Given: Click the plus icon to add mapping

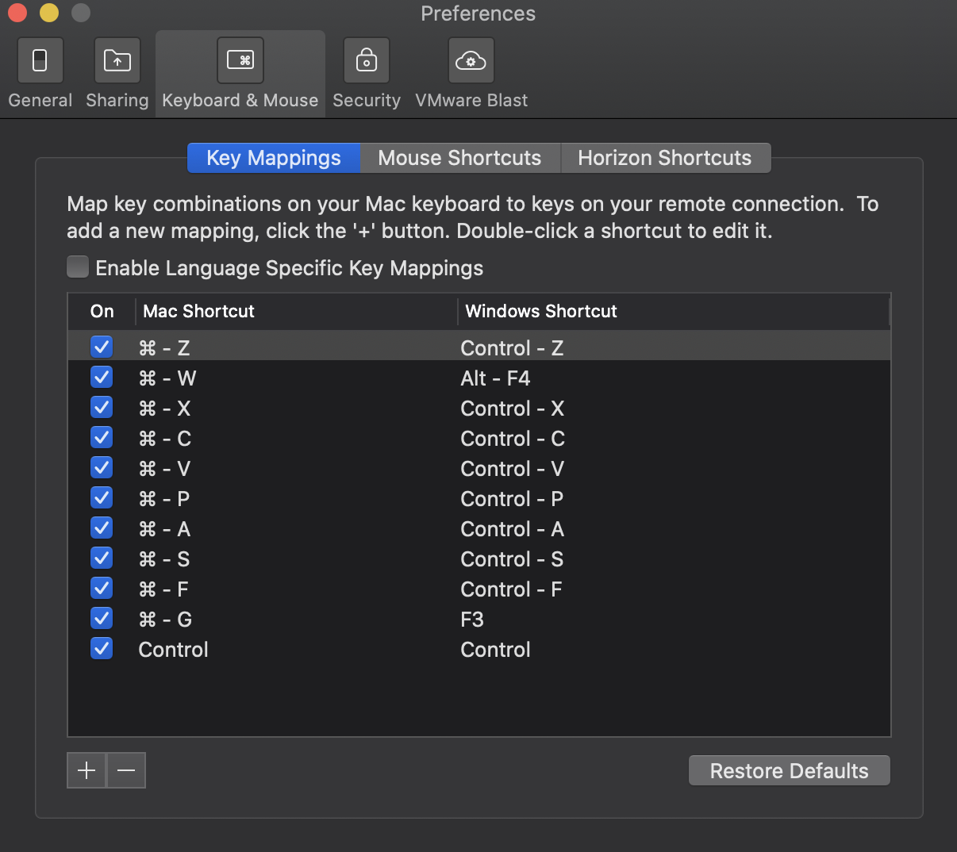Looking at the screenshot, I should 86,770.
